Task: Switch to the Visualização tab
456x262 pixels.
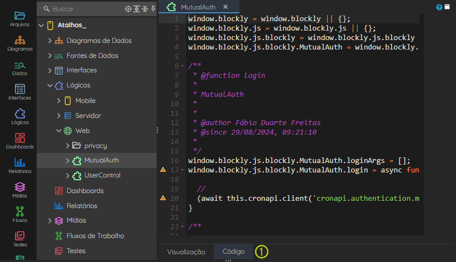Action: tap(186, 252)
